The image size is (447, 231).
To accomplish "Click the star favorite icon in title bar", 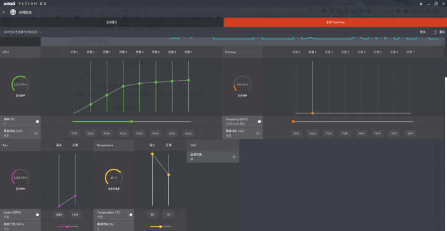I will (x=422, y=4).
